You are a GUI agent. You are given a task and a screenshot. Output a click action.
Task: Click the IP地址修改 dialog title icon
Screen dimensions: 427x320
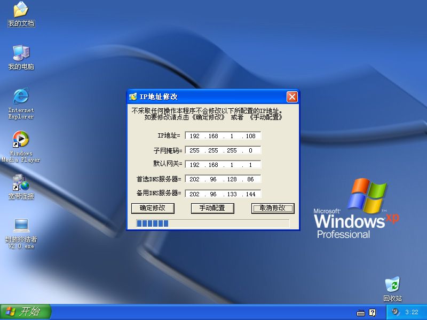click(133, 97)
